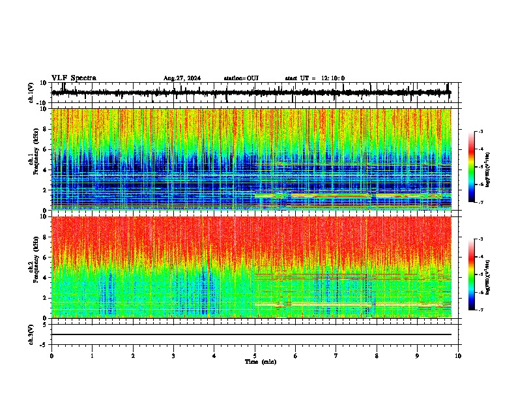Click the "1" tick on the Time axis

[x=93, y=356]
